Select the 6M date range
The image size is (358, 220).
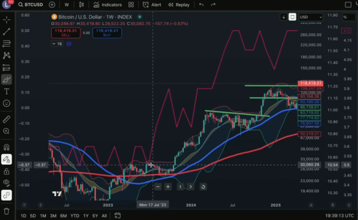(x=63, y=216)
